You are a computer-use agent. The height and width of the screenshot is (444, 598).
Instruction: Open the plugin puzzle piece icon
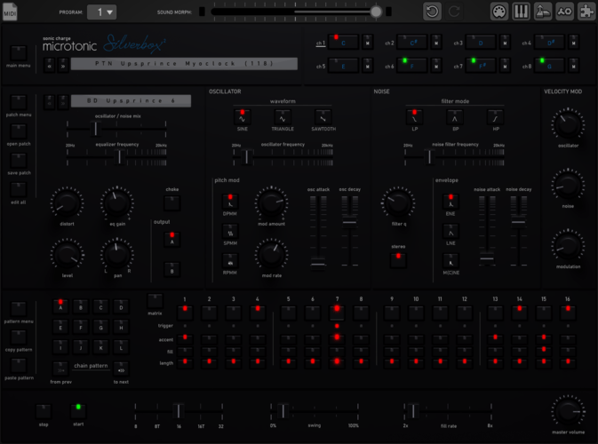pos(586,12)
